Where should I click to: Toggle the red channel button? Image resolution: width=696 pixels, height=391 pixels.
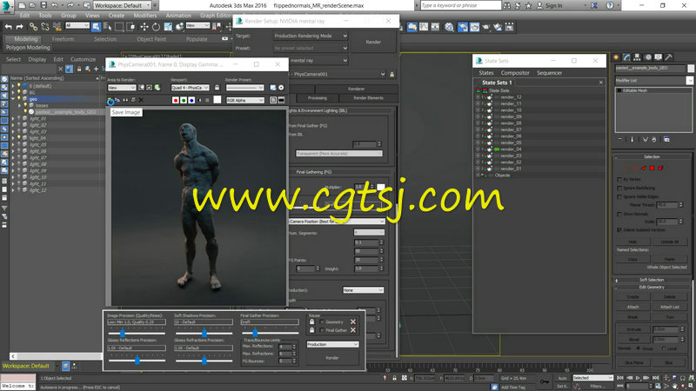[176, 100]
